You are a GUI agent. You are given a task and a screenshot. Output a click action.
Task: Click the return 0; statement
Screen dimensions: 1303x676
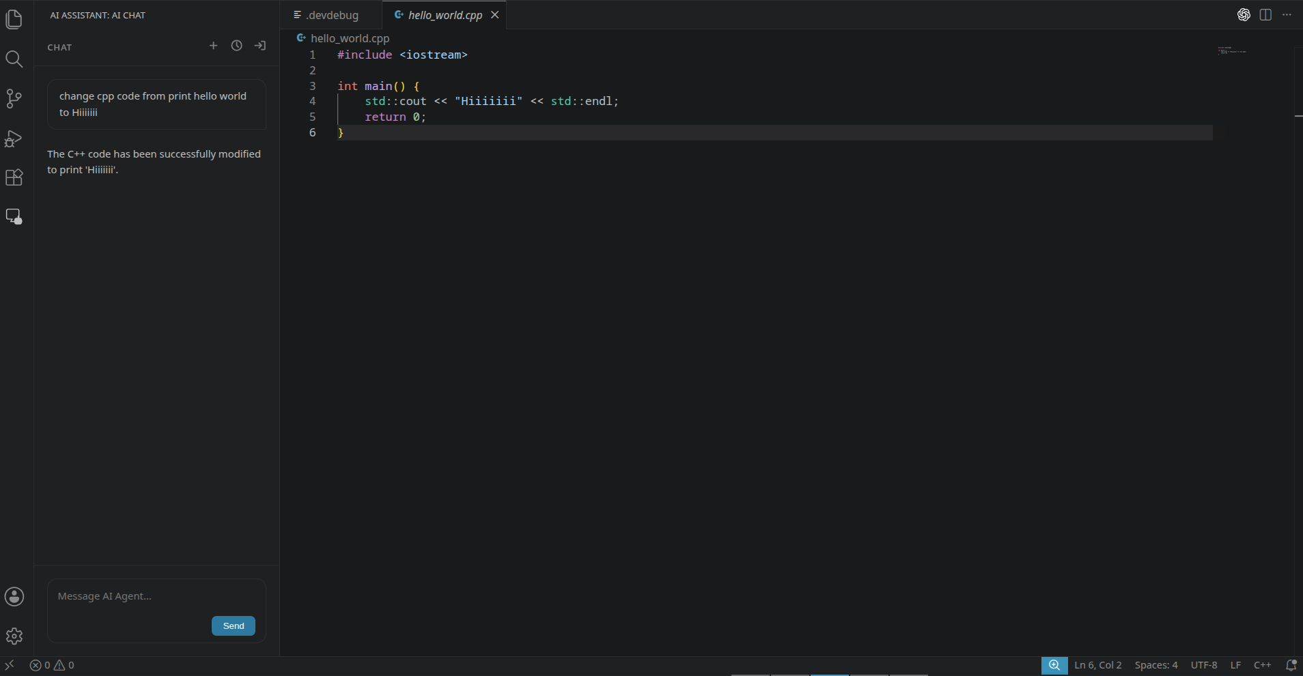[x=395, y=117]
